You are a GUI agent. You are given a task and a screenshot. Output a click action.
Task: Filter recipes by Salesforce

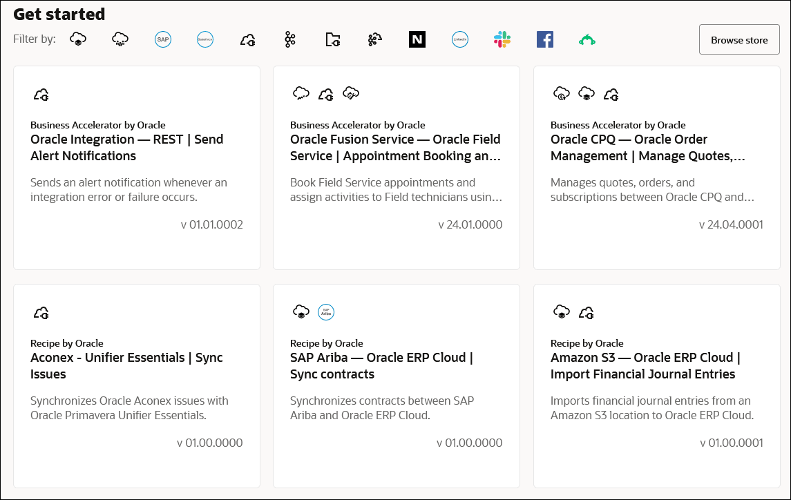tap(205, 39)
